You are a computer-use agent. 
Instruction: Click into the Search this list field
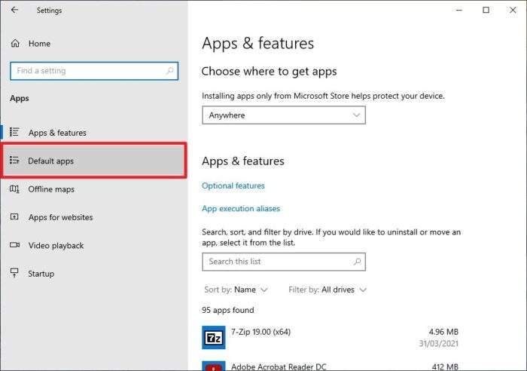click(x=284, y=262)
